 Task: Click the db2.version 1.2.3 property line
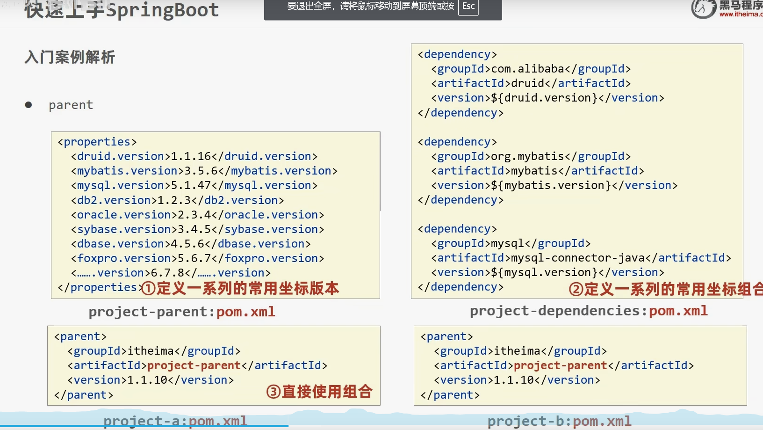click(x=177, y=200)
